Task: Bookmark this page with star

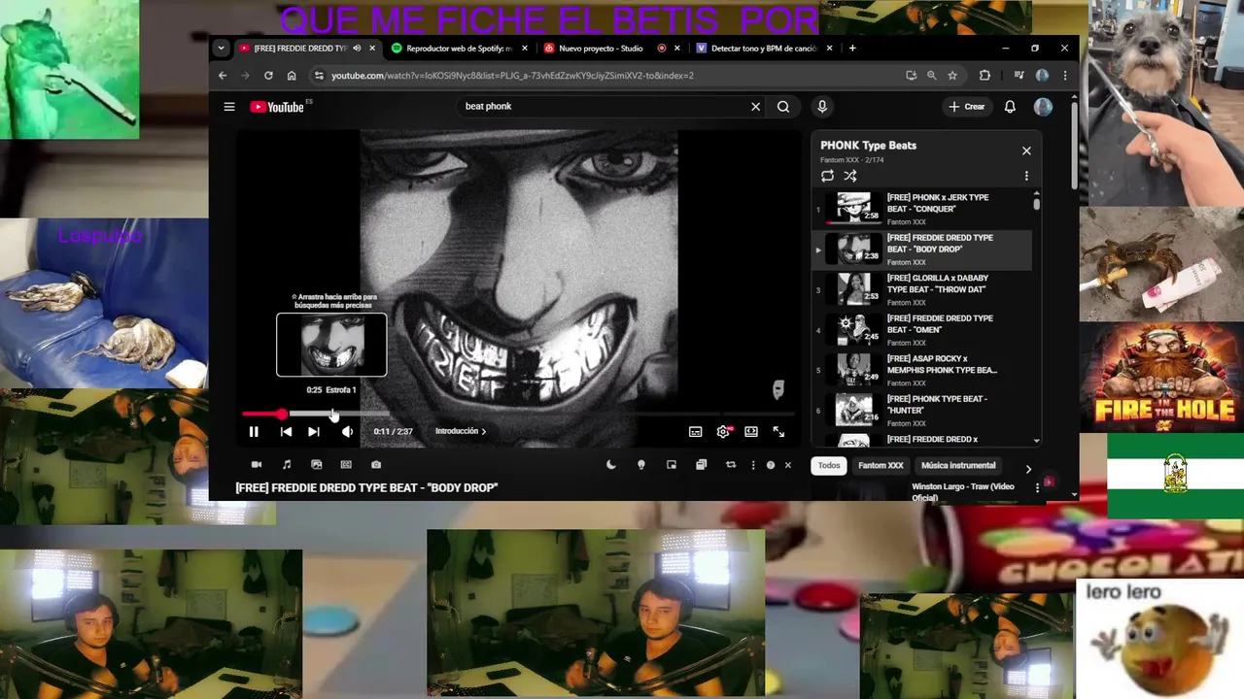Action: tap(952, 76)
